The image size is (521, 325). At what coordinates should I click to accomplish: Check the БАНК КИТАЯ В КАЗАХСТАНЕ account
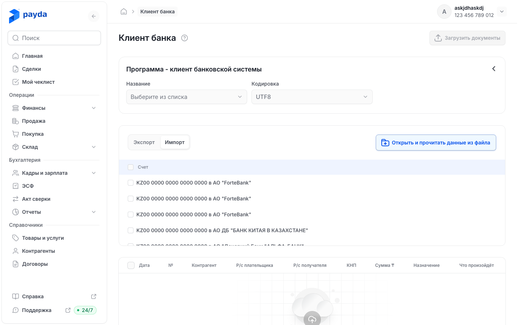point(131,230)
